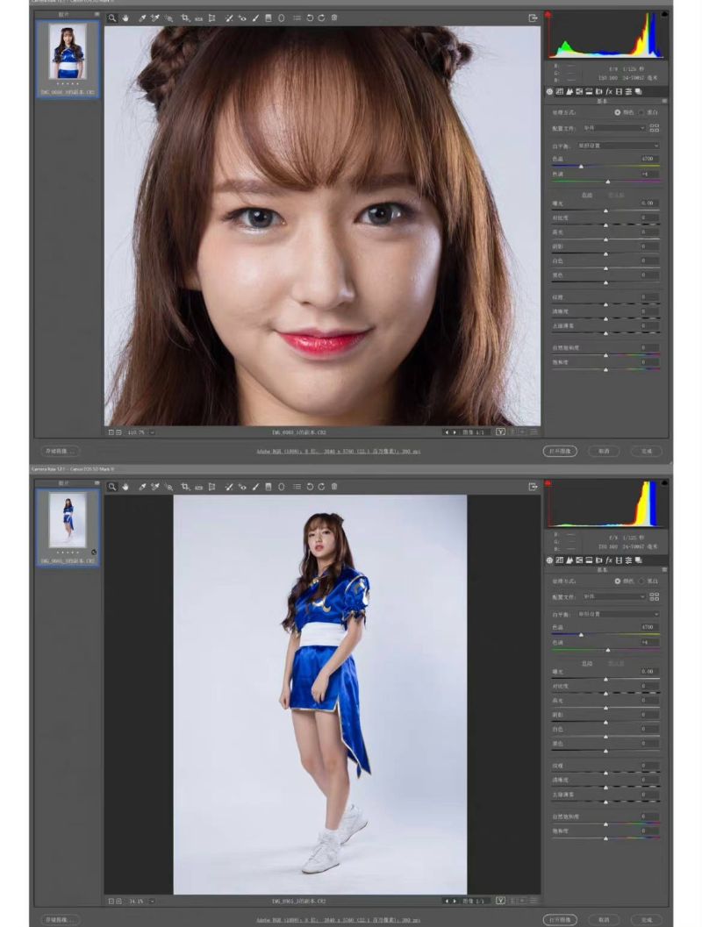
Task: Open the fx Effects panel tab in the face close-up window
Action: [608, 91]
